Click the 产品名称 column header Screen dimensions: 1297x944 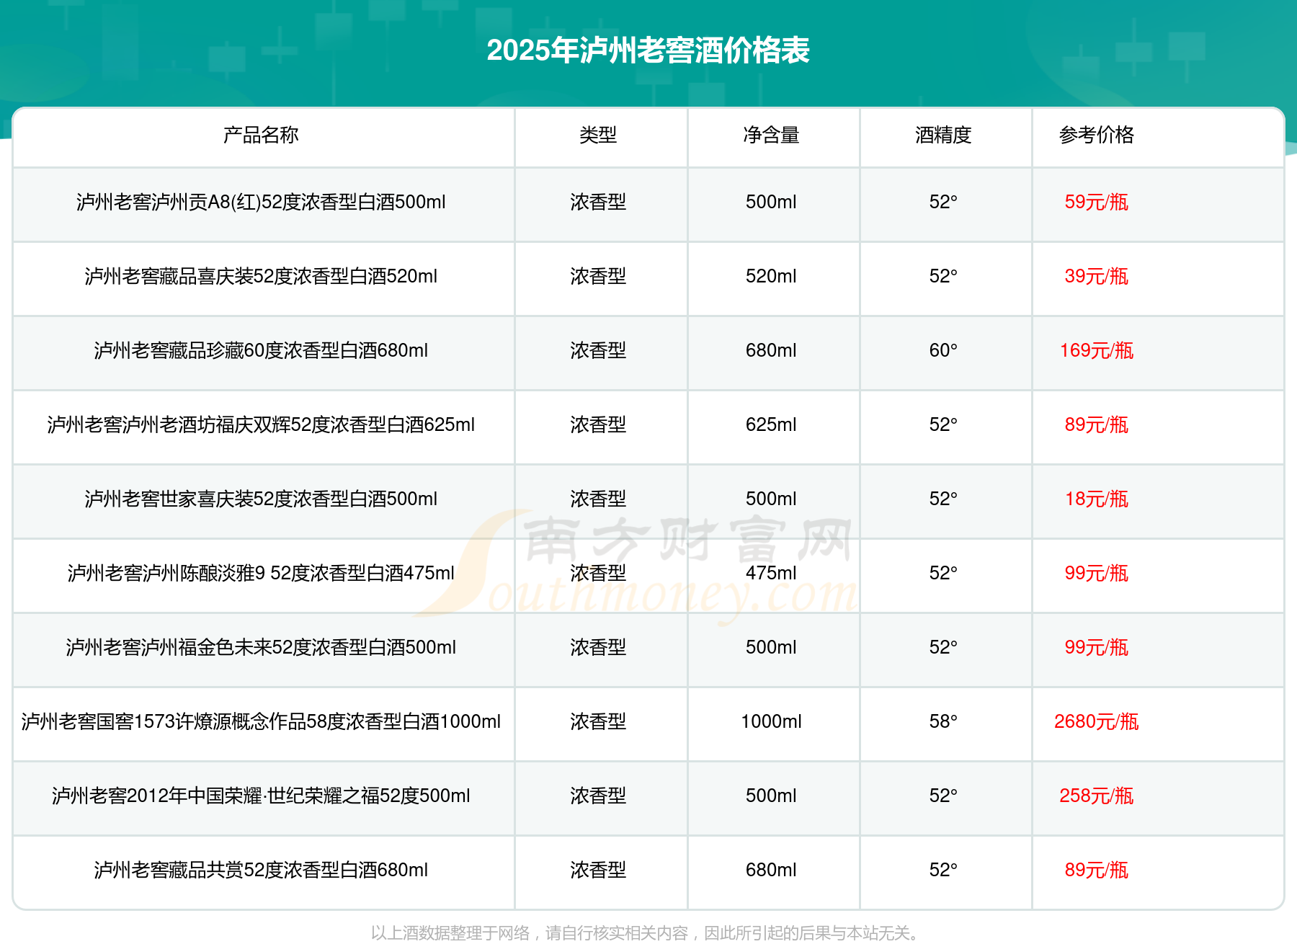(x=261, y=135)
